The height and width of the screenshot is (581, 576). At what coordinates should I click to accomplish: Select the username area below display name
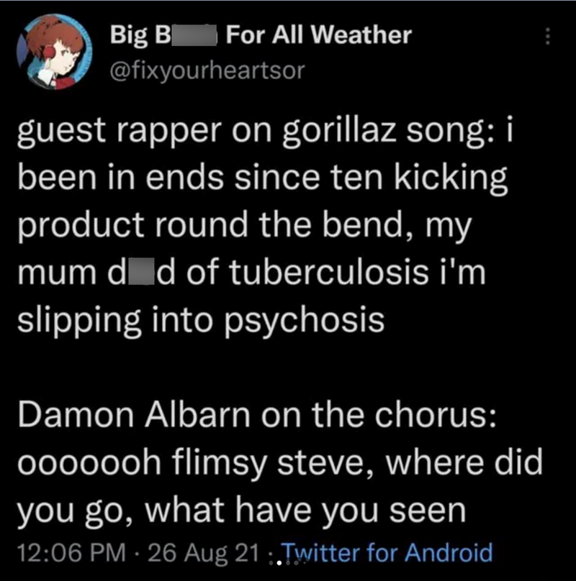207,70
